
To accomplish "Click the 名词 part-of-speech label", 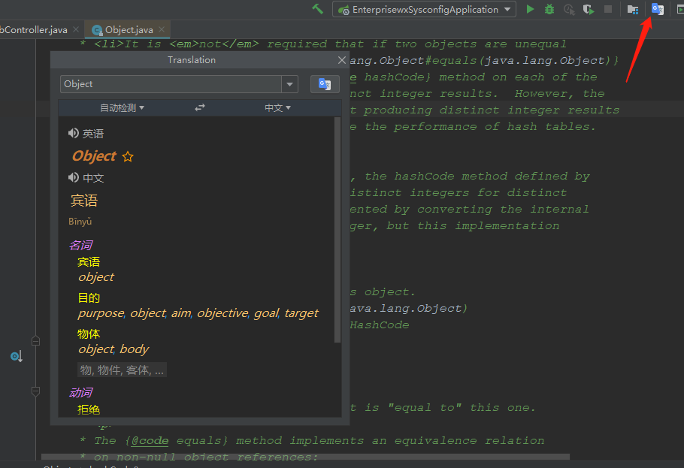I will click(81, 245).
